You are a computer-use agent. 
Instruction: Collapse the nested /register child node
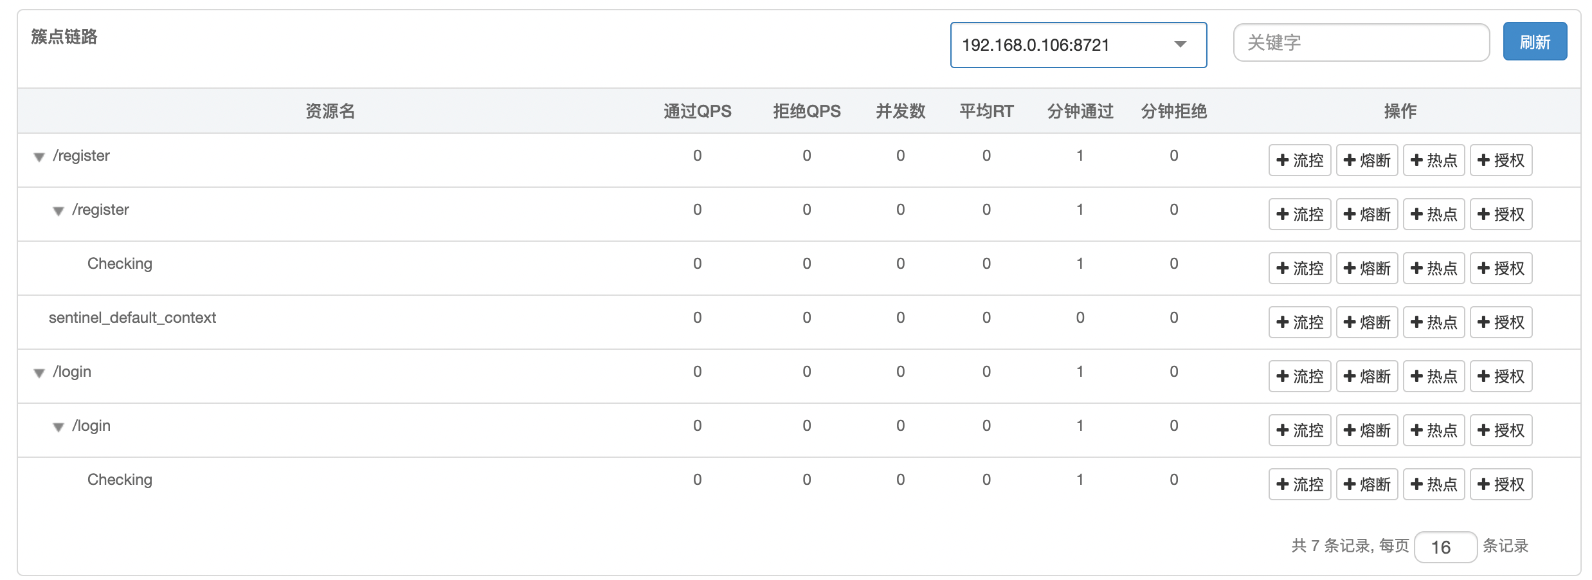(59, 212)
